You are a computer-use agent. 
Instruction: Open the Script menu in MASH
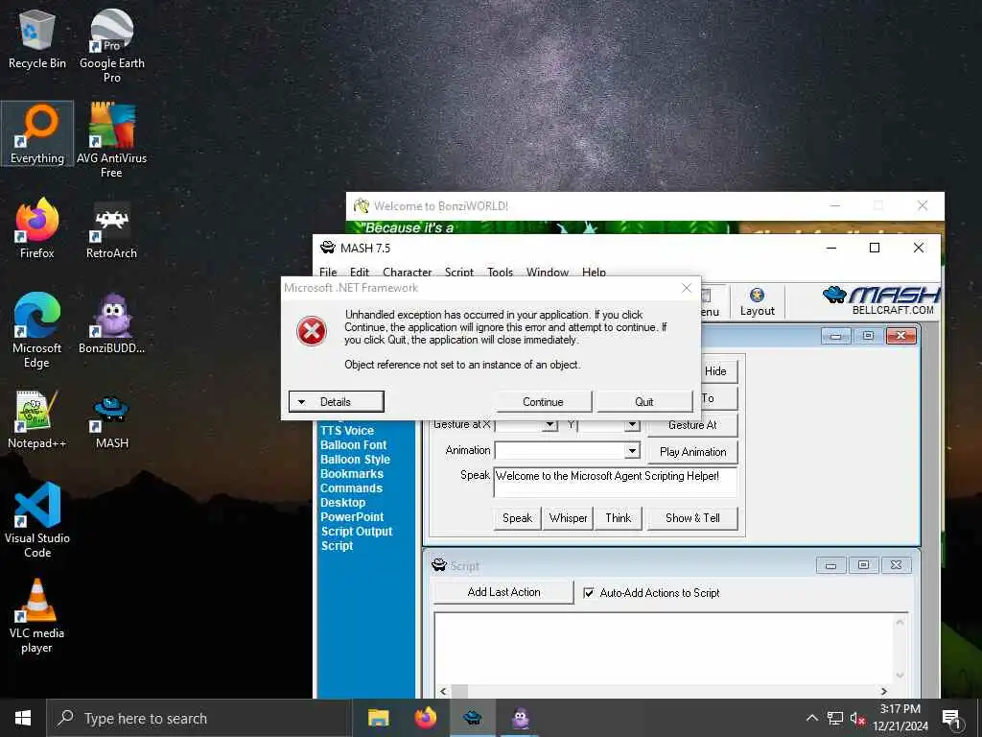coord(459,272)
